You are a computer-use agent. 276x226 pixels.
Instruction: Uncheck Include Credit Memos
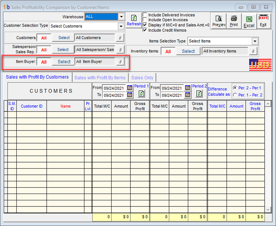point(145,30)
